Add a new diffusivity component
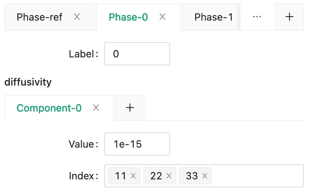The height and width of the screenshot is (192, 309). coord(130,108)
